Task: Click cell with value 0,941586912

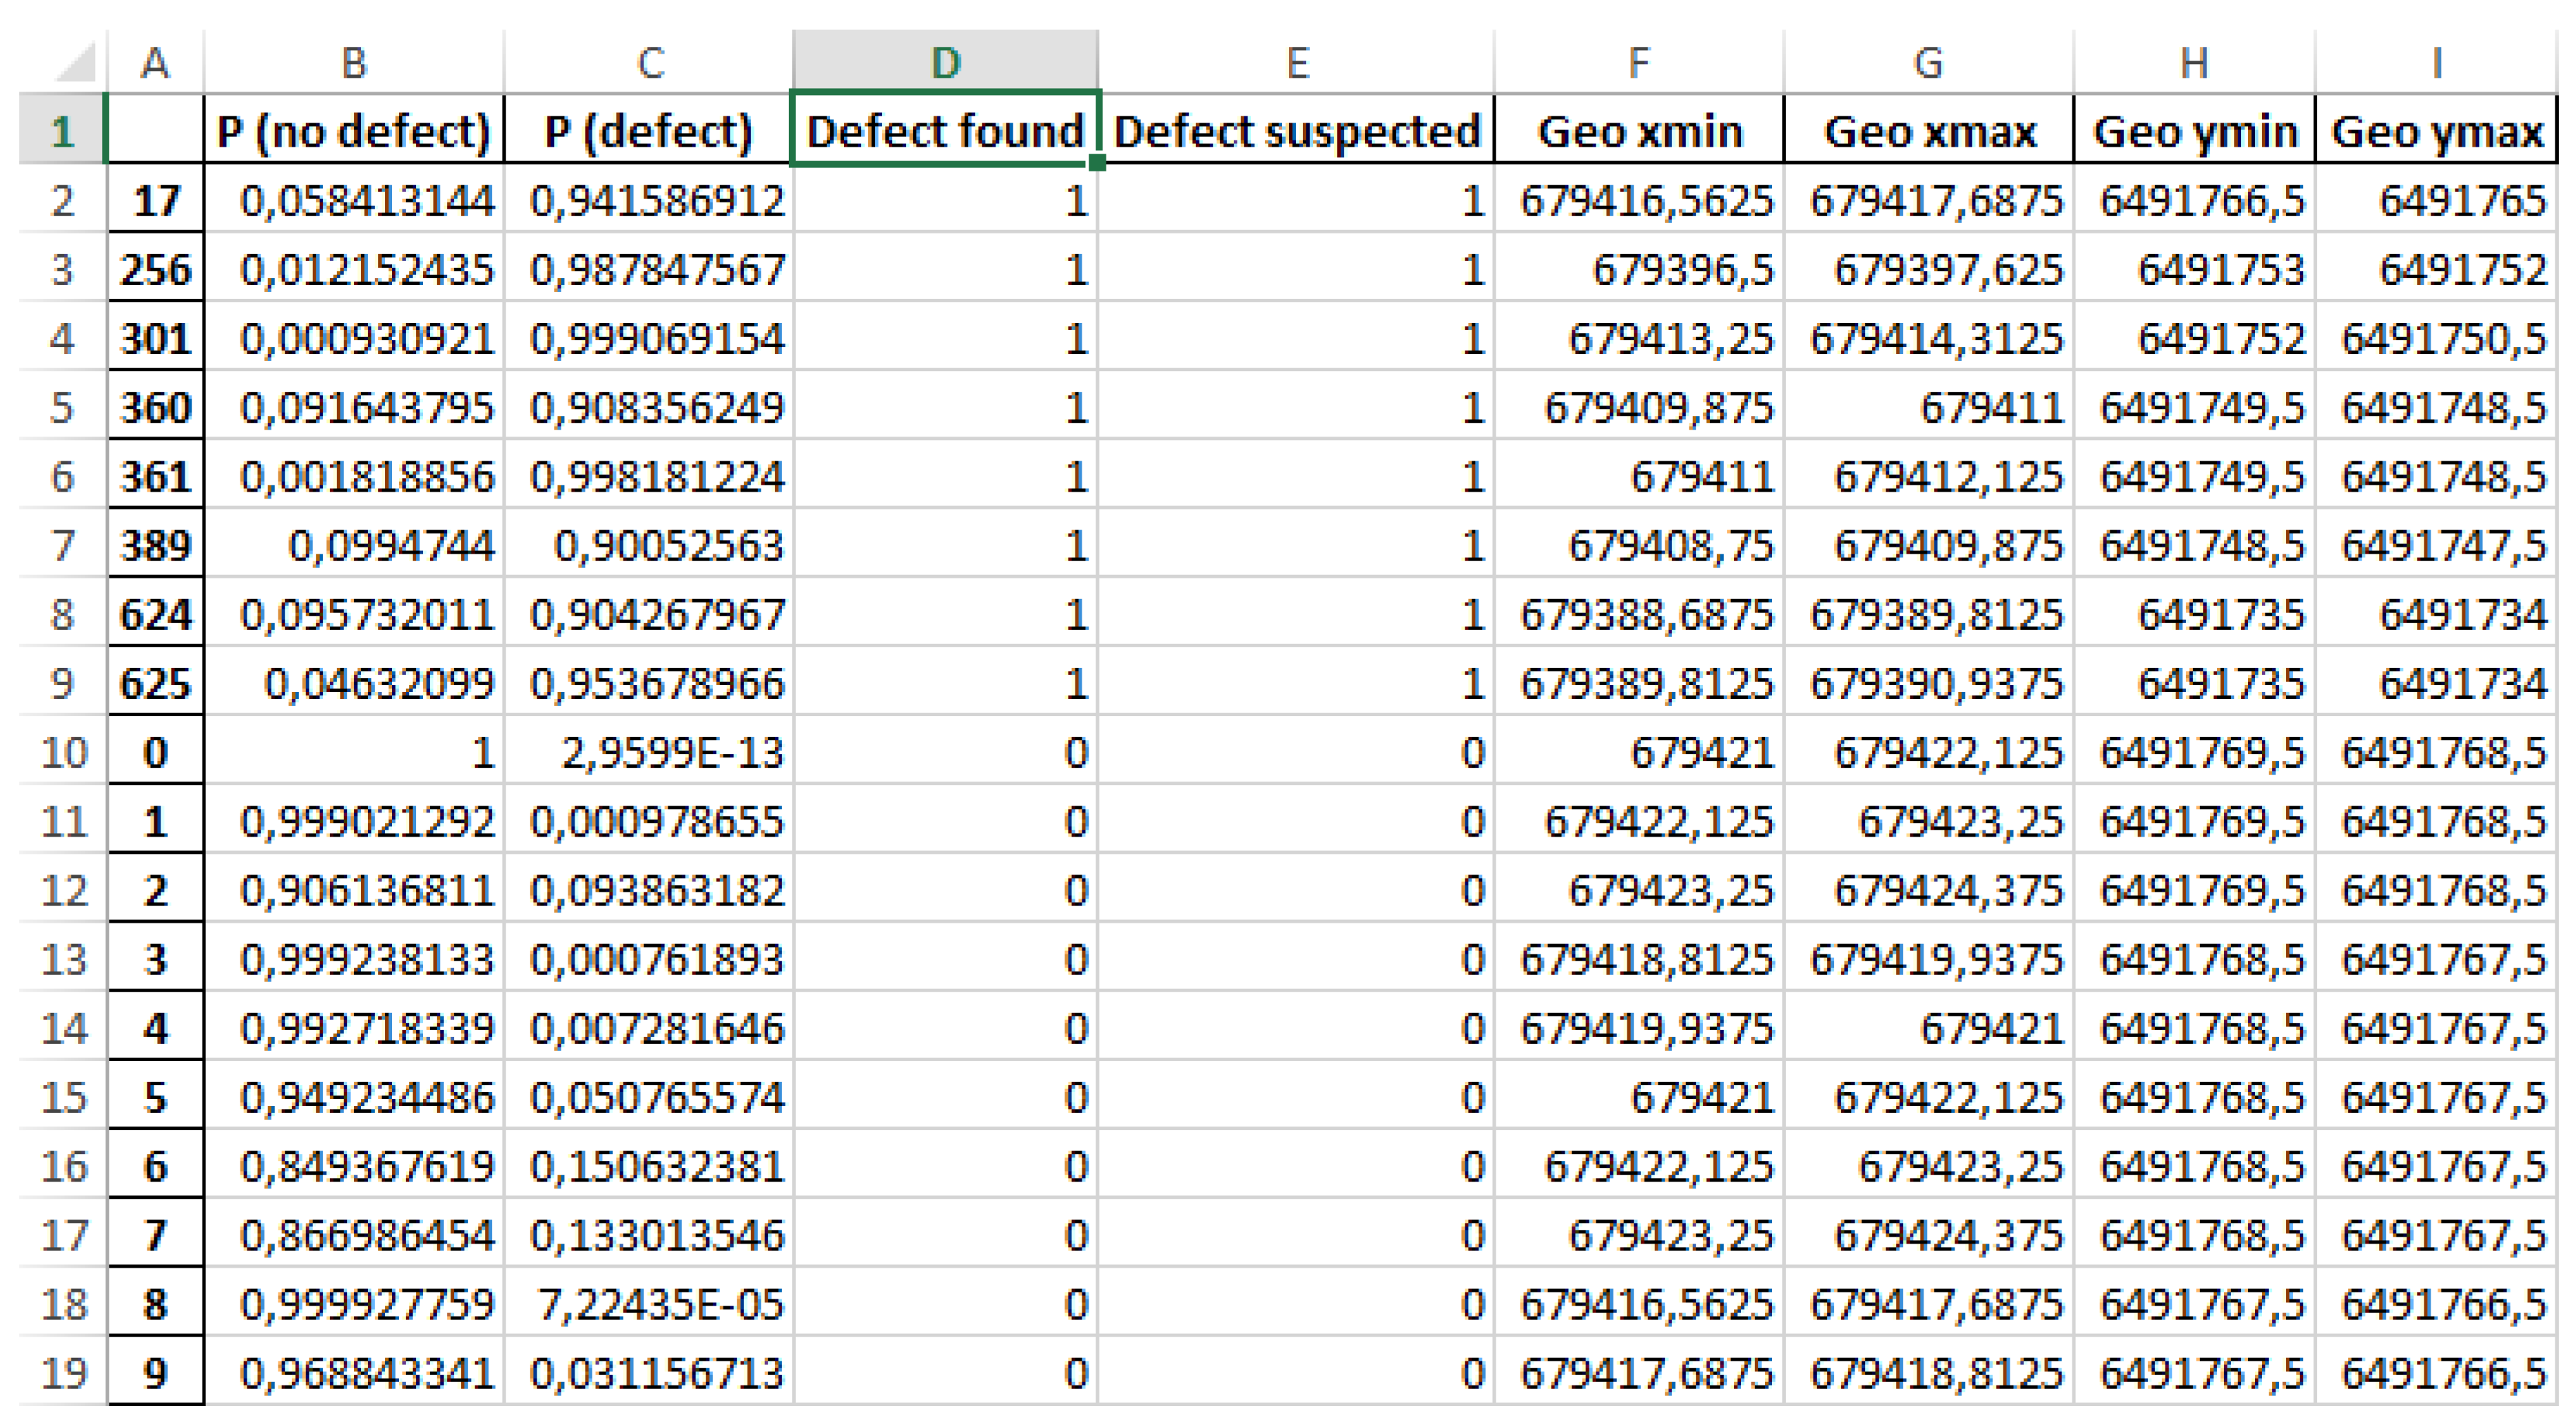Action: [x=648, y=201]
